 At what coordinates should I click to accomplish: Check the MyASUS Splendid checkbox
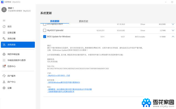click(45, 30)
